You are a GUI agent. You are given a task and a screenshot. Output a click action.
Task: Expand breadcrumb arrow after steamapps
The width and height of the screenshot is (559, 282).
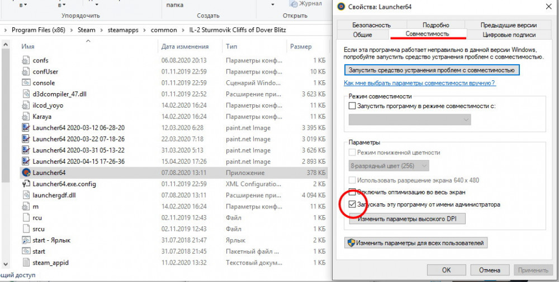pyautogui.click(x=144, y=30)
